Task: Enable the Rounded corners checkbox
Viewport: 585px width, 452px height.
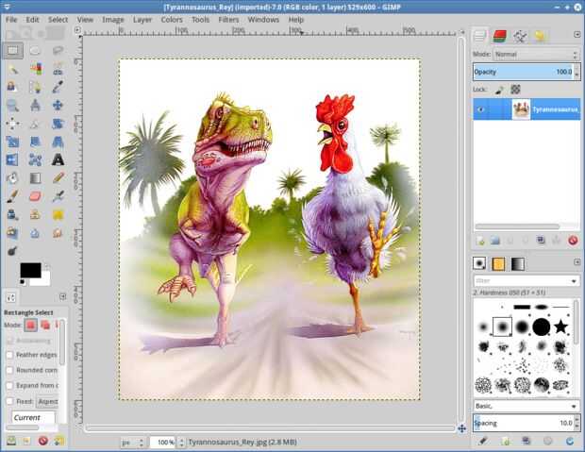Action: click(9, 370)
